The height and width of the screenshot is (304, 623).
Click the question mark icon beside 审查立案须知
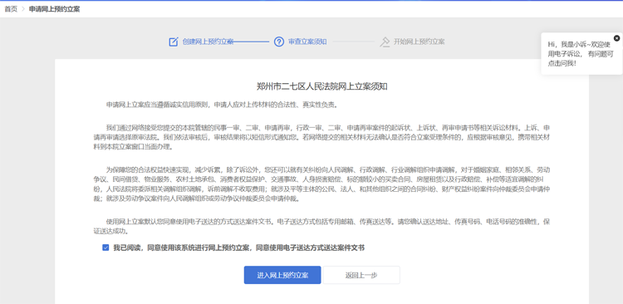(x=279, y=42)
